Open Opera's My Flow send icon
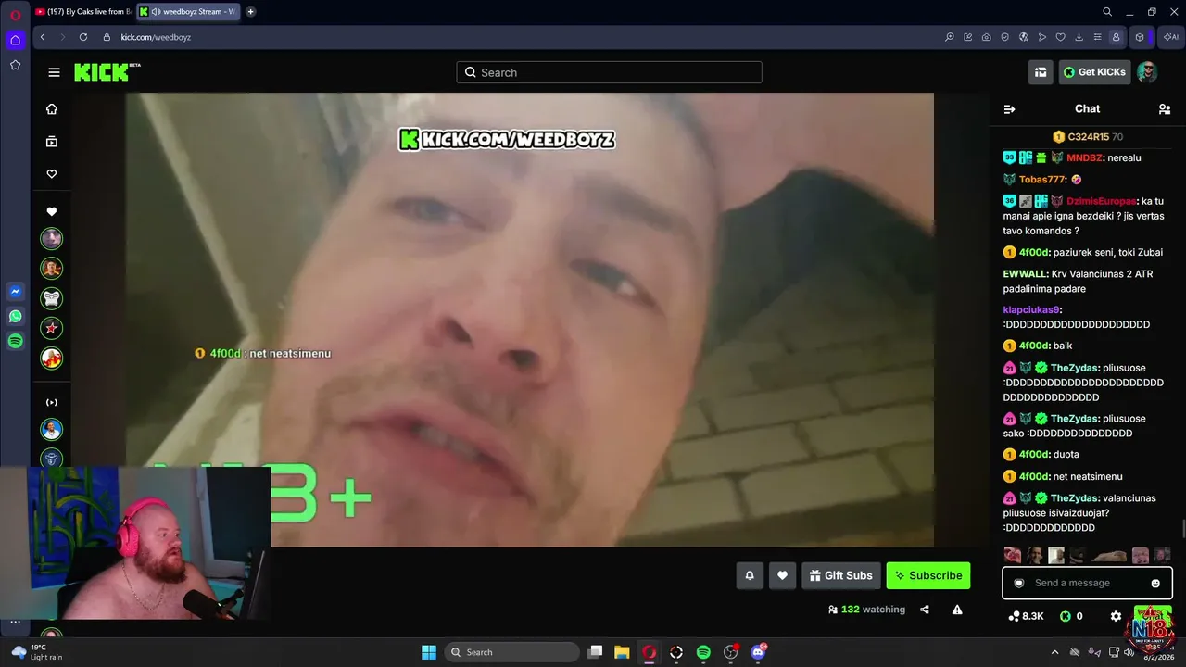The width and height of the screenshot is (1186, 667). (x=1042, y=37)
